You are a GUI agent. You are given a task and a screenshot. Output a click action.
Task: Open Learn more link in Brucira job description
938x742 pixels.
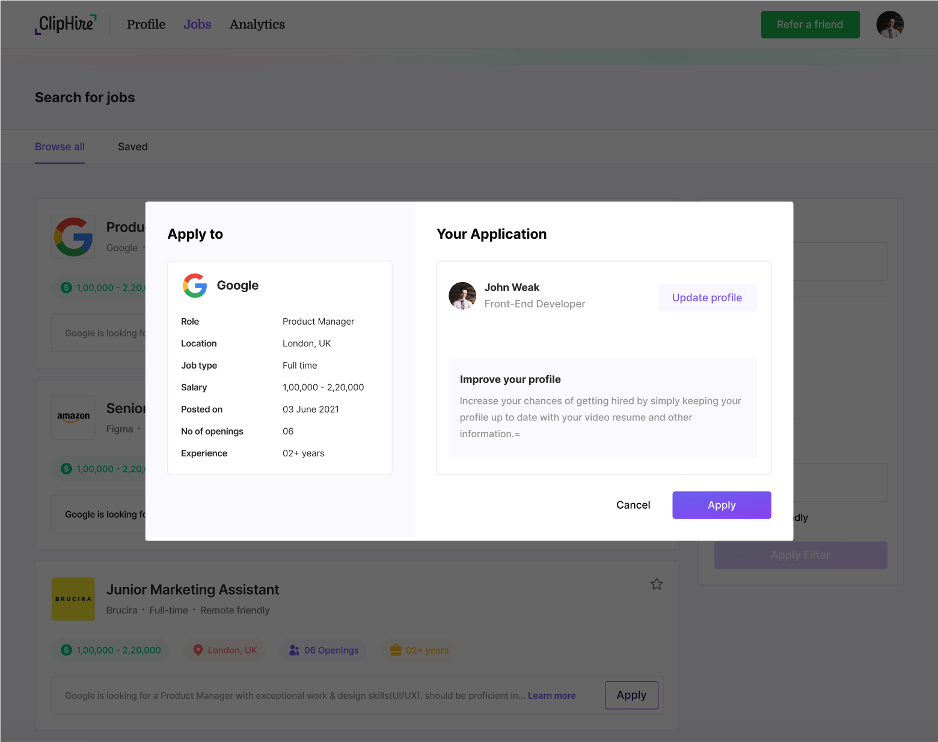pos(551,696)
